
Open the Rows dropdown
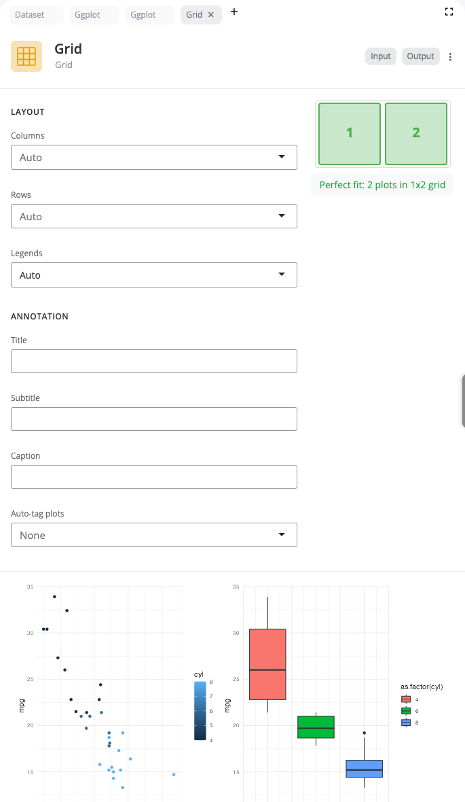click(x=154, y=216)
